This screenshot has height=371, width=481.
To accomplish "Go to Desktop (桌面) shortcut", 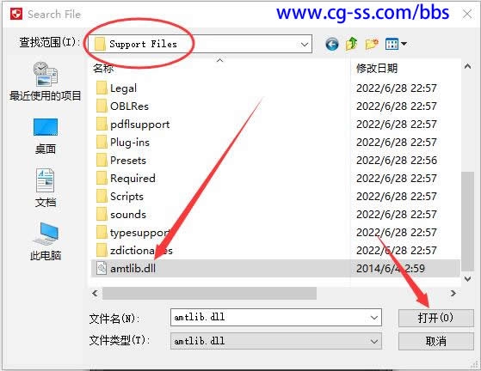I will point(46,136).
